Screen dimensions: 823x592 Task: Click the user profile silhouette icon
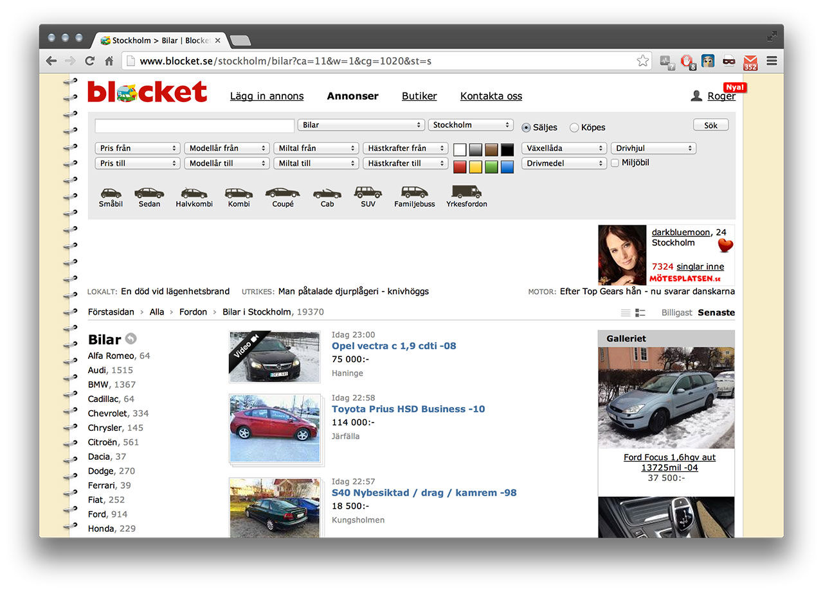pos(696,96)
